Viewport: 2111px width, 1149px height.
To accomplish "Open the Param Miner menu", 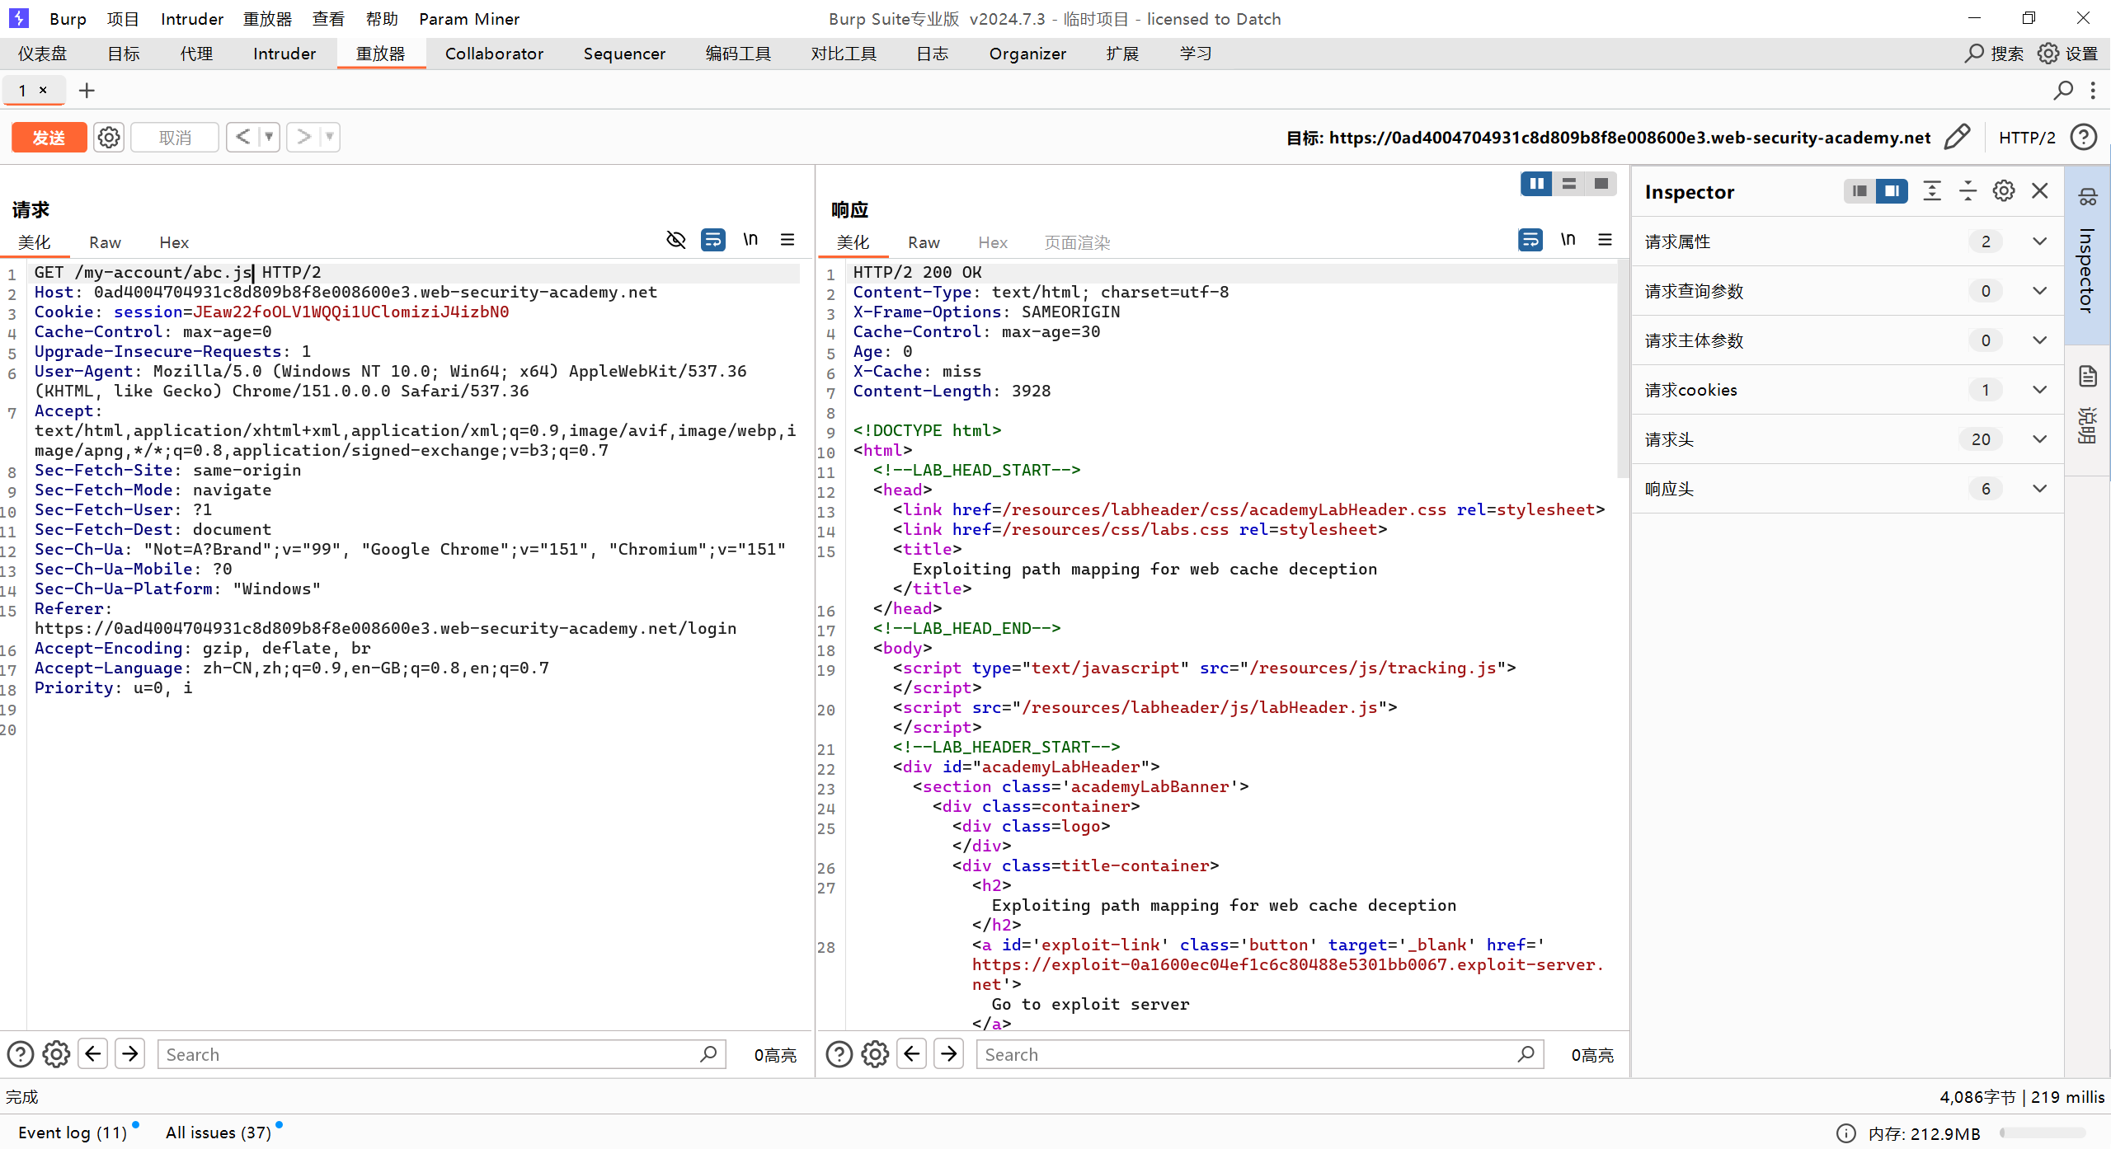I will [x=469, y=18].
